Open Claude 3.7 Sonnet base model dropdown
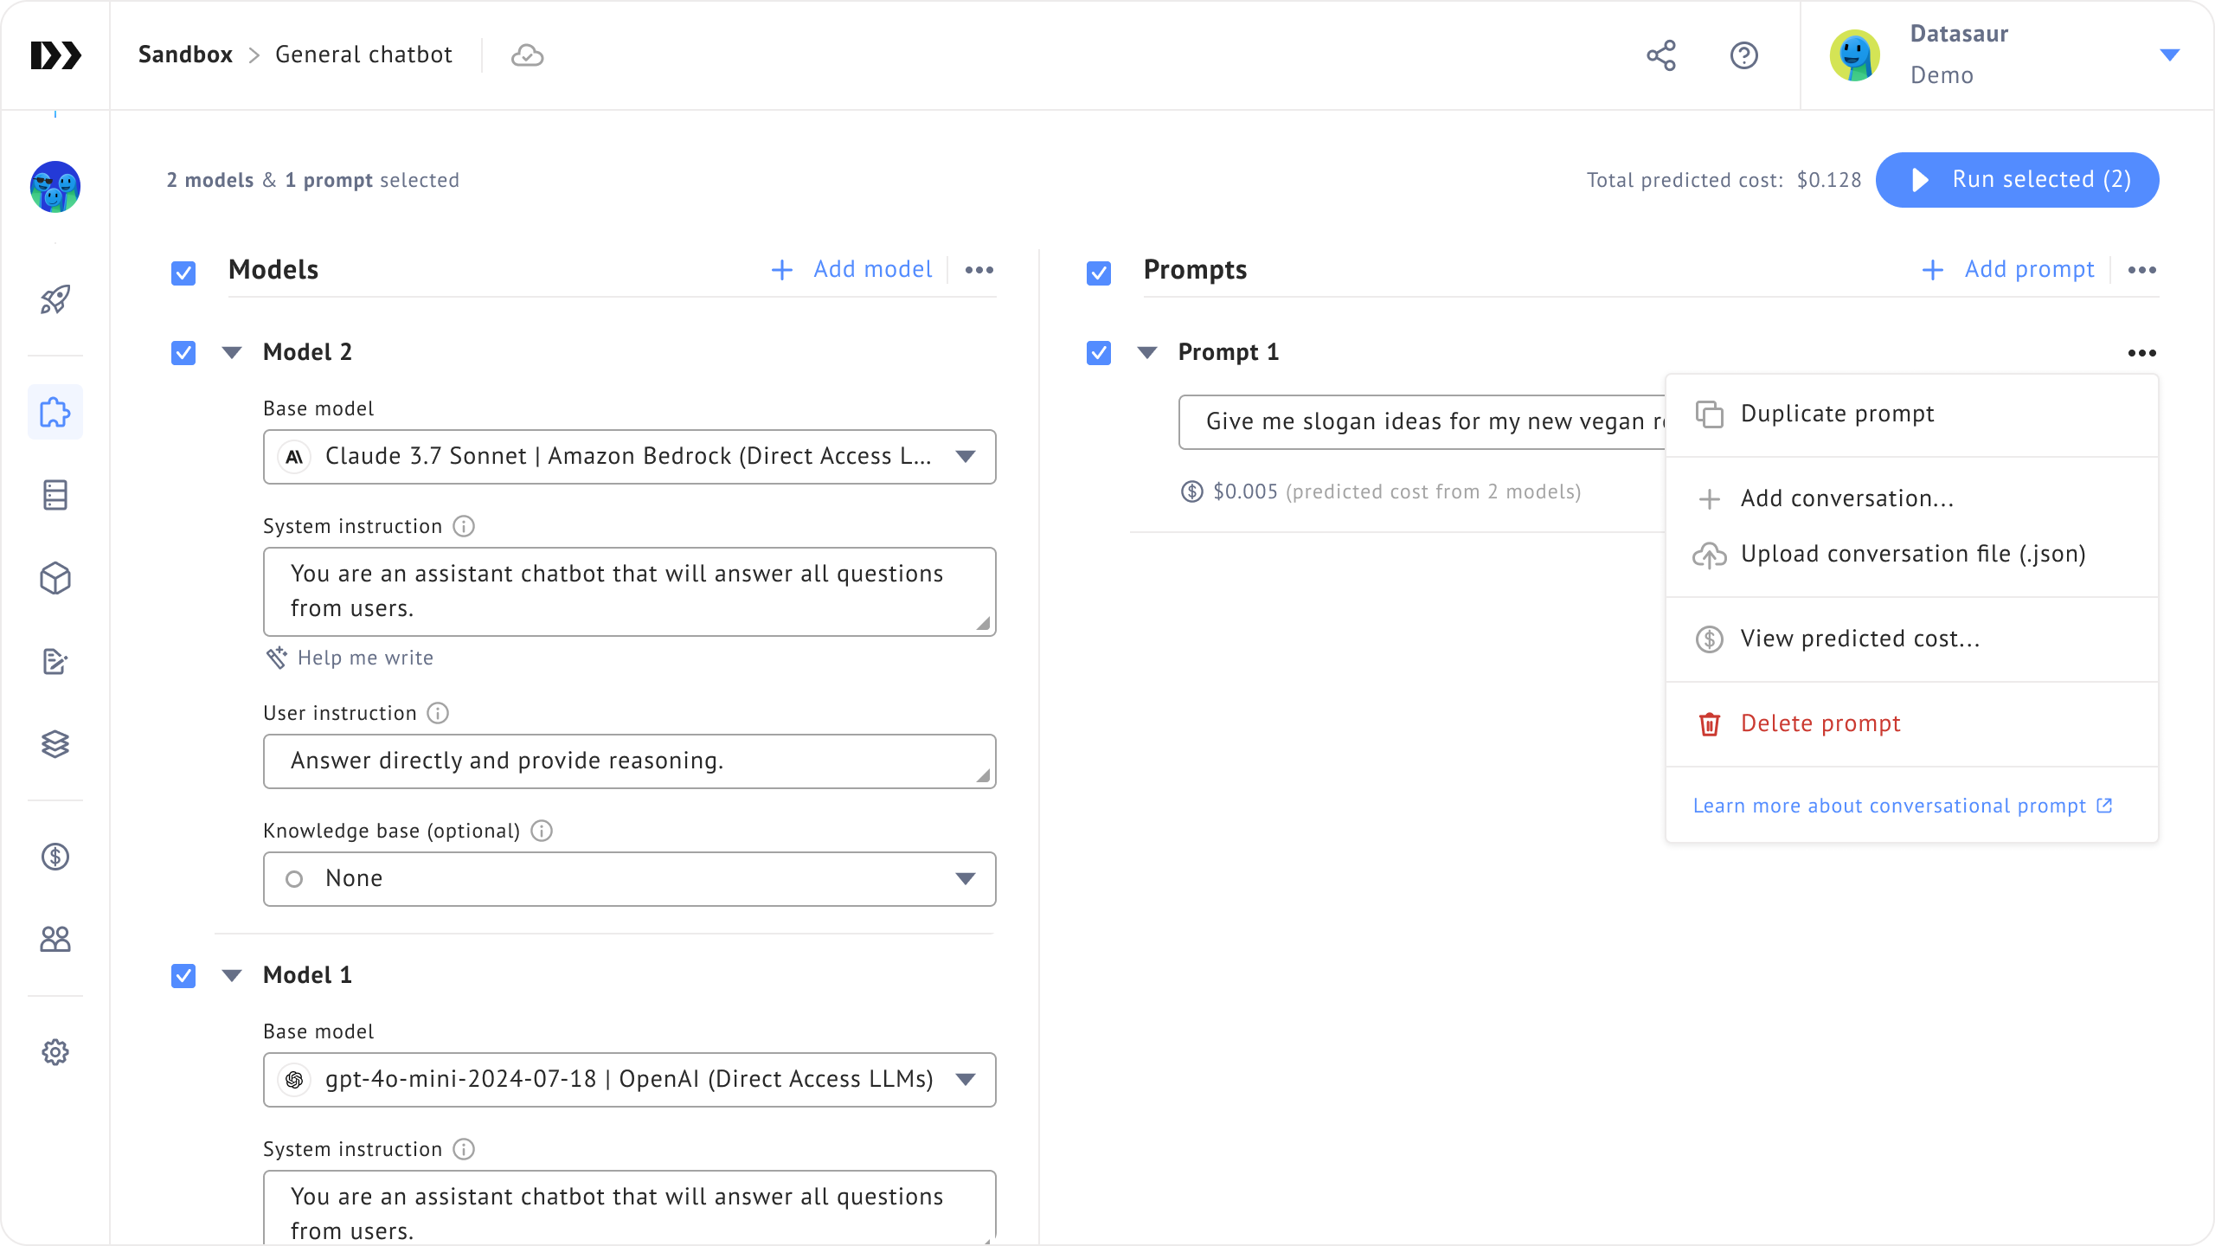 point(629,457)
